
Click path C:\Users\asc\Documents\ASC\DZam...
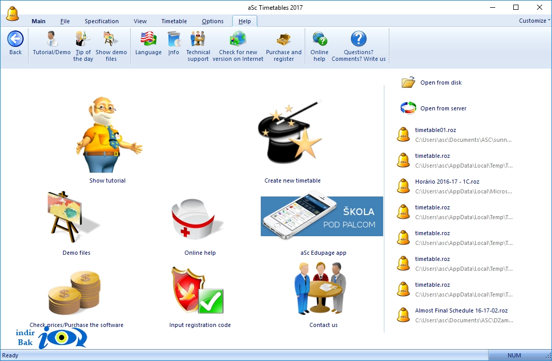tap(464, 320)
